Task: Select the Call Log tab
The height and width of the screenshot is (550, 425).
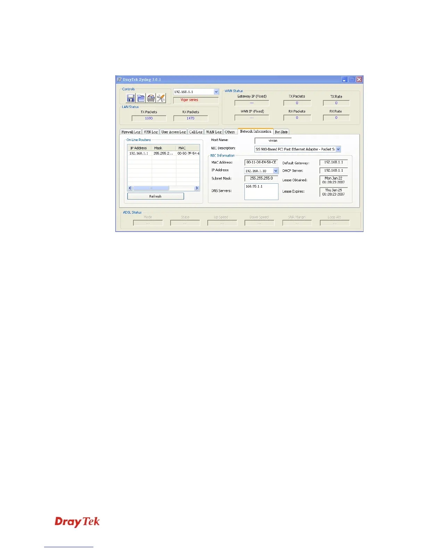Action: pyautogui.click(x=196, y=132)
